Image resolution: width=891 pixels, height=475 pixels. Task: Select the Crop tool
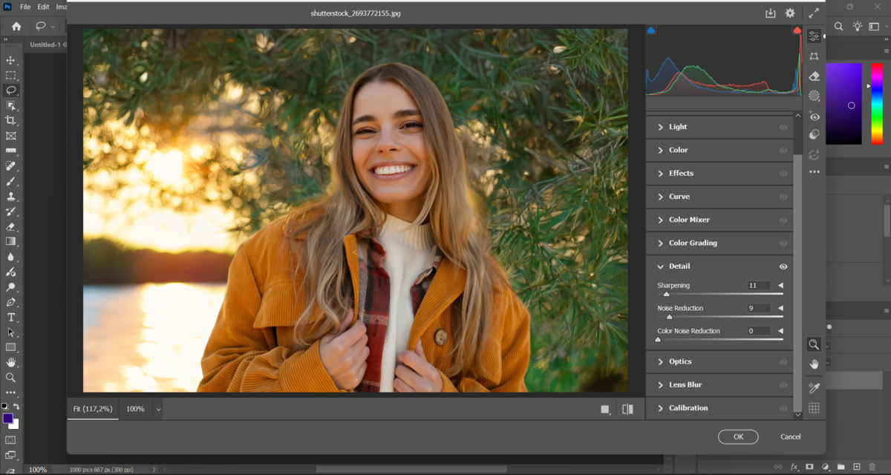point(10,120)
